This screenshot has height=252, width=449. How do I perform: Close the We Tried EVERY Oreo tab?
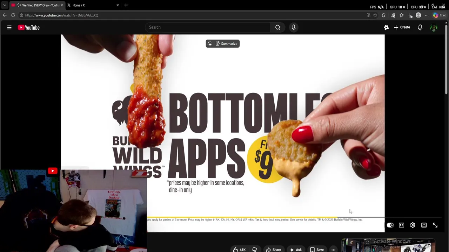[x=62, y=5]
